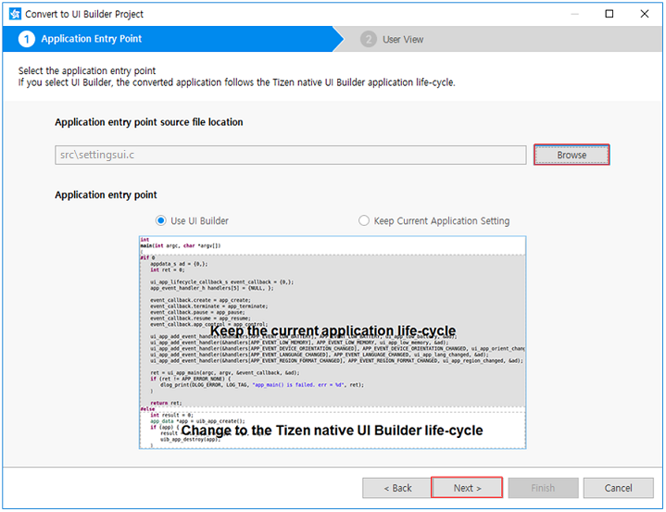The image size is (666, 512).
Task: Close the Convert to UI Builder dialog
Action: coord(645,14)
